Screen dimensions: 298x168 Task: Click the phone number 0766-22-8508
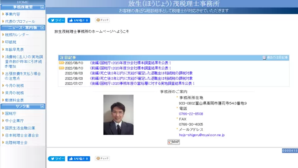pos(191,114)
